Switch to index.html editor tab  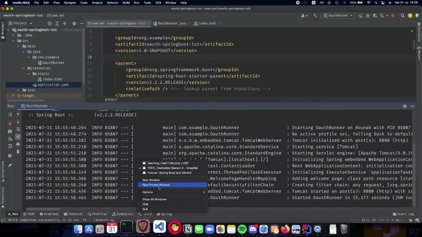tap(207, 23)
